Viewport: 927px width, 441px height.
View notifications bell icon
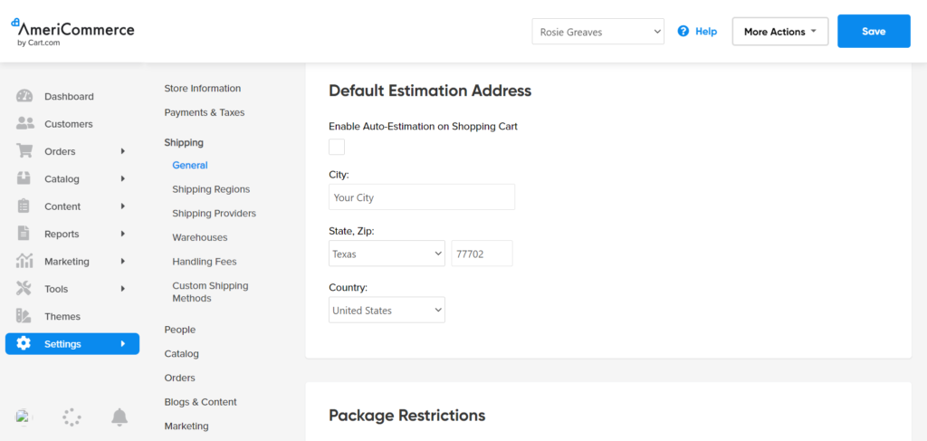point(119,417)
